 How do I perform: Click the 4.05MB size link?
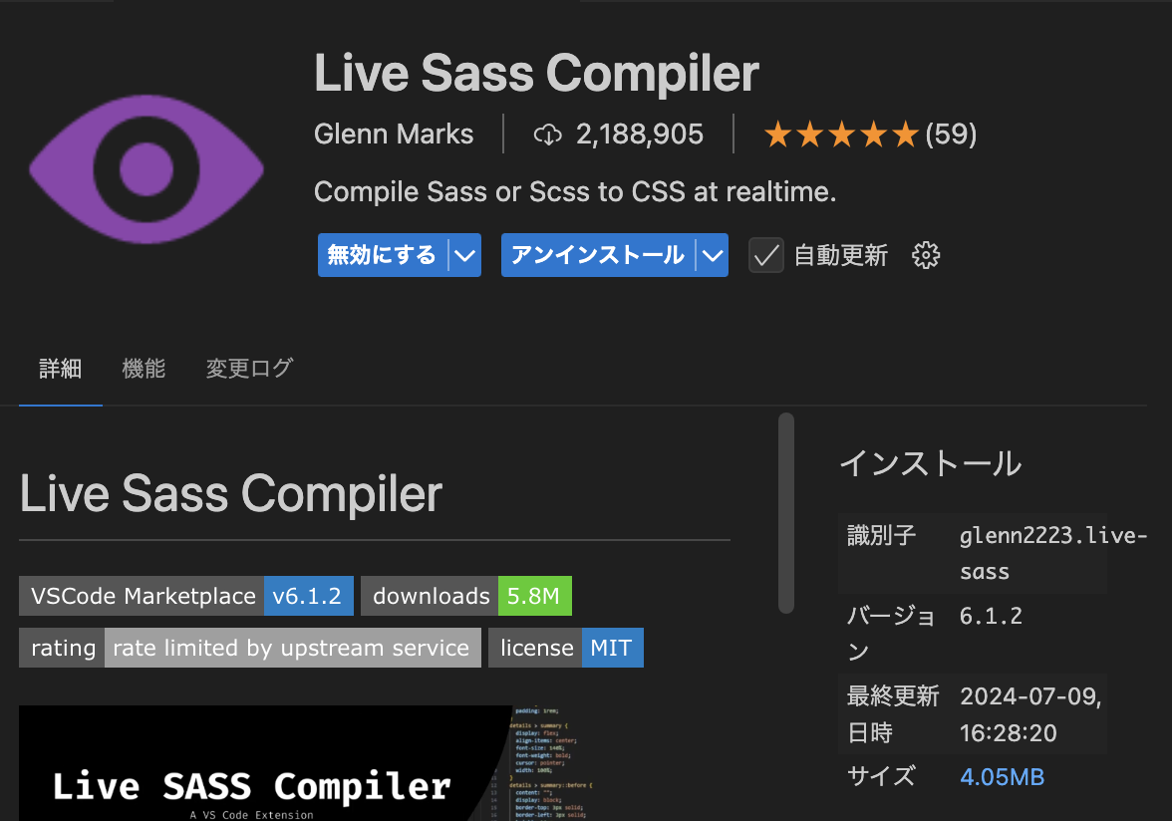coord(1002,777)
